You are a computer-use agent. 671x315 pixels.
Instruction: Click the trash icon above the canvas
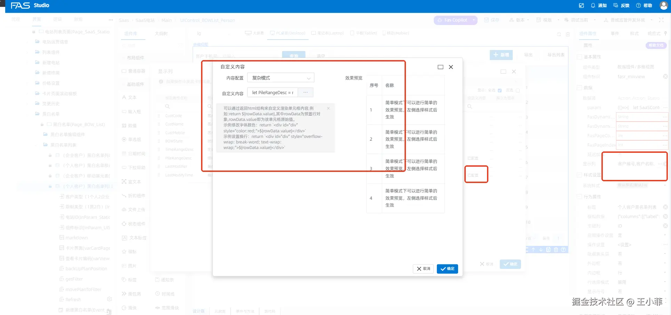(568, 34)
